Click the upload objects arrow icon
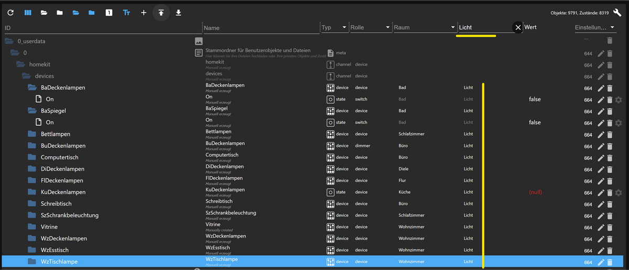This screenshot has height=270, width=629. (161, 13)
